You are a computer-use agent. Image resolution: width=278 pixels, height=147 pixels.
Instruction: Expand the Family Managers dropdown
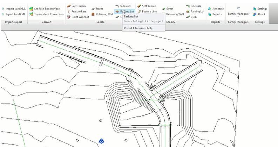click(x=238, y=14)
